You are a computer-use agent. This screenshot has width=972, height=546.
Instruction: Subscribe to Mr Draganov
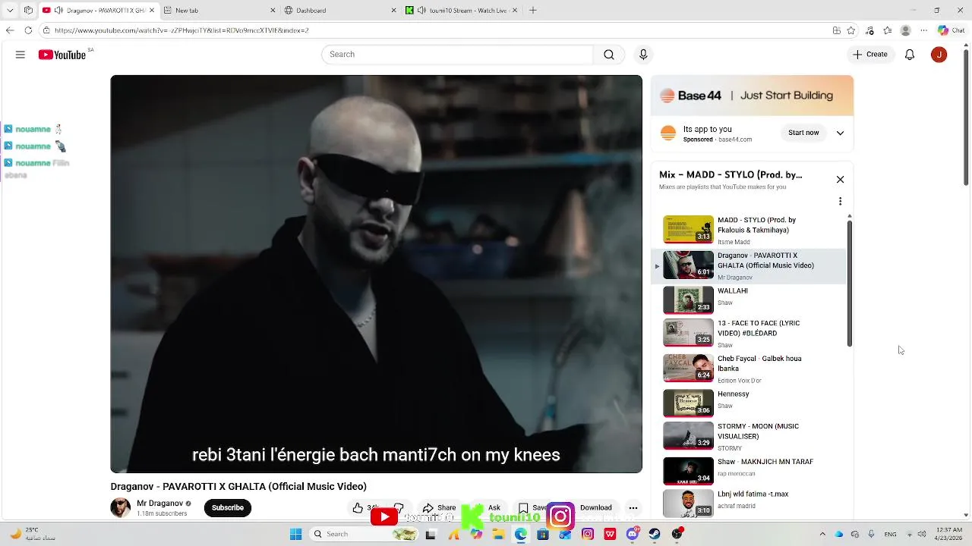tap(228, 508)
